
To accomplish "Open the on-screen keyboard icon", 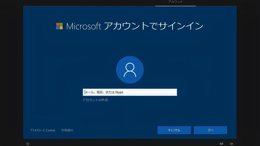I will (x=221, y=144).
